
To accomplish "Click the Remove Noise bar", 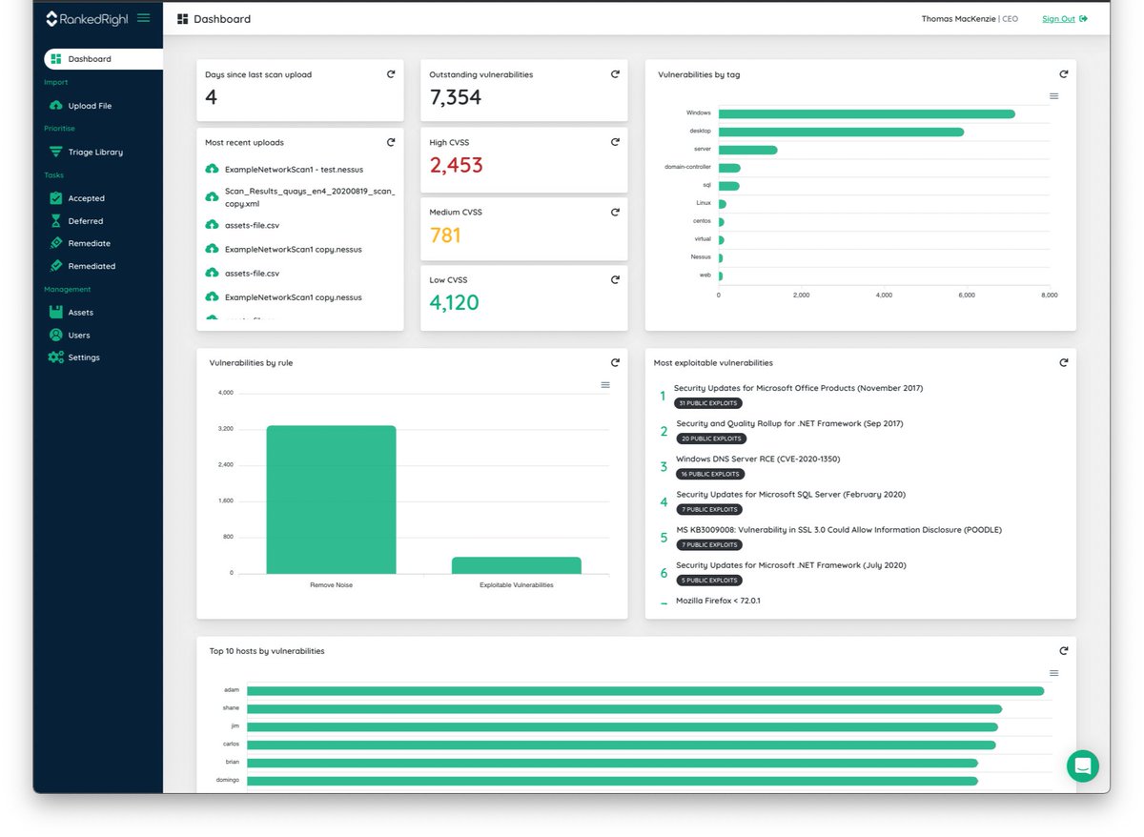I will 331,500.
